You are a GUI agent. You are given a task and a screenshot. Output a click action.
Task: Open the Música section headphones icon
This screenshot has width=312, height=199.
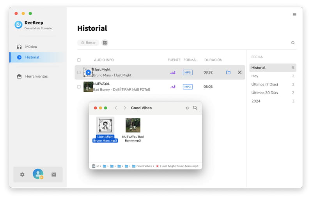pos(19,47)
